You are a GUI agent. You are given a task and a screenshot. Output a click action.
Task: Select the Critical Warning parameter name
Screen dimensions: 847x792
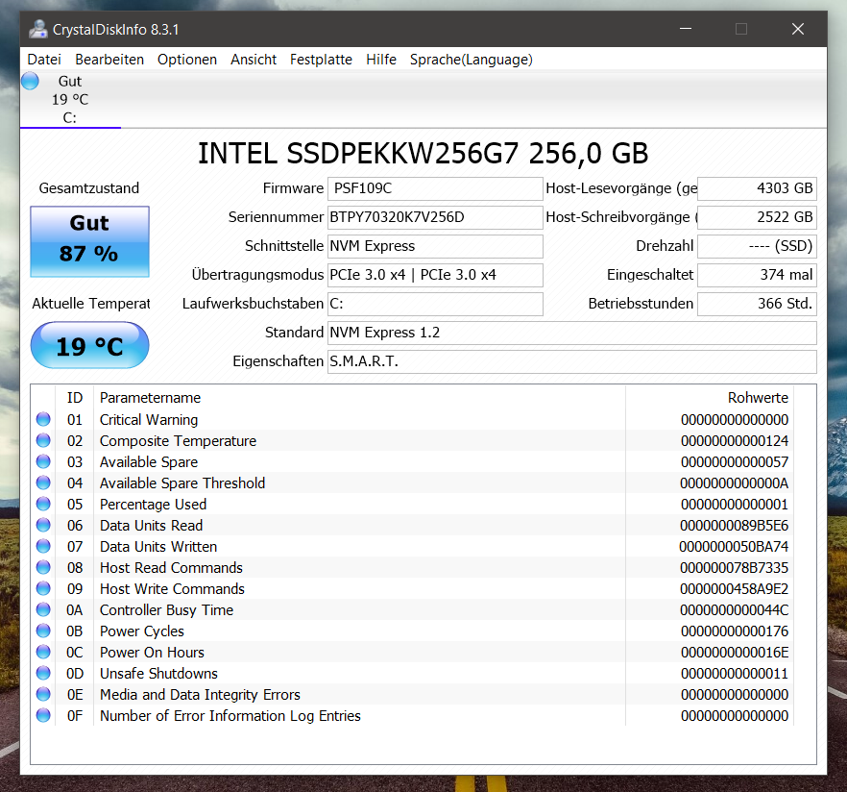149,419
